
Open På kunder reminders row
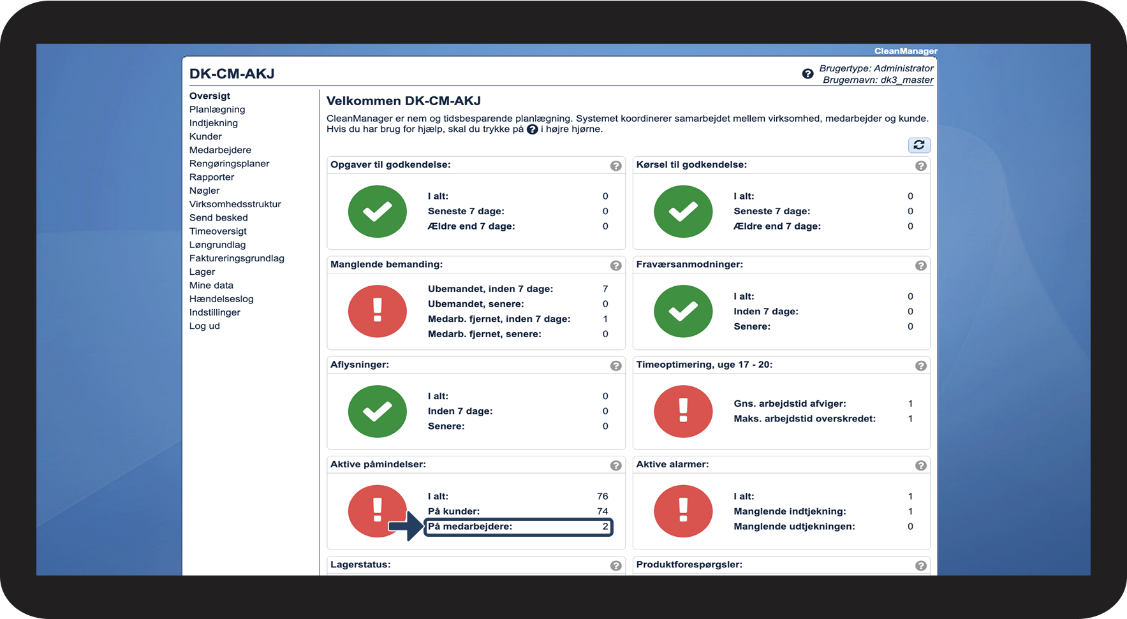click(518, 511)
